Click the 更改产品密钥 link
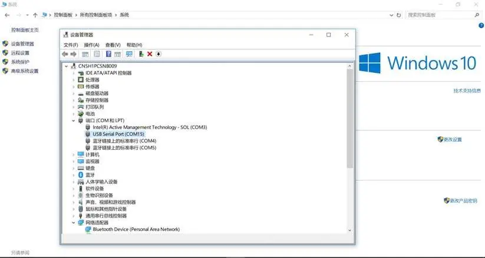This screenshot has height=258, width=485. pos(463,200)
